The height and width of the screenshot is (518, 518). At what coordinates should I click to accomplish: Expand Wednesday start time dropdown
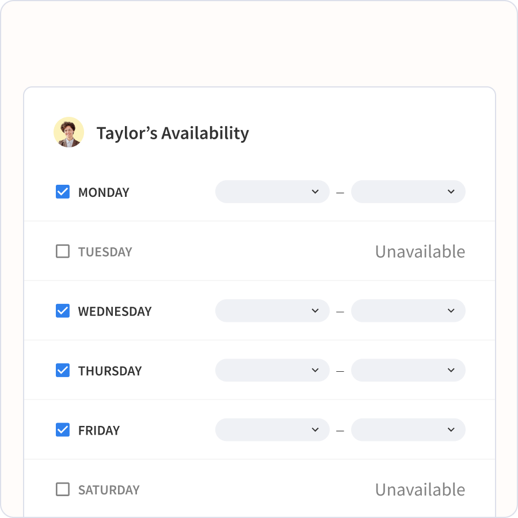coord(272,311)
